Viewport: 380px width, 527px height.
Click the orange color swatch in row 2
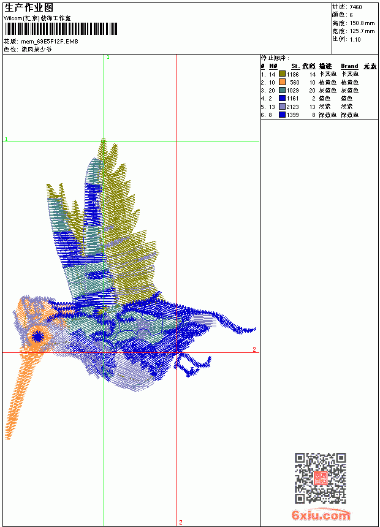282,82
